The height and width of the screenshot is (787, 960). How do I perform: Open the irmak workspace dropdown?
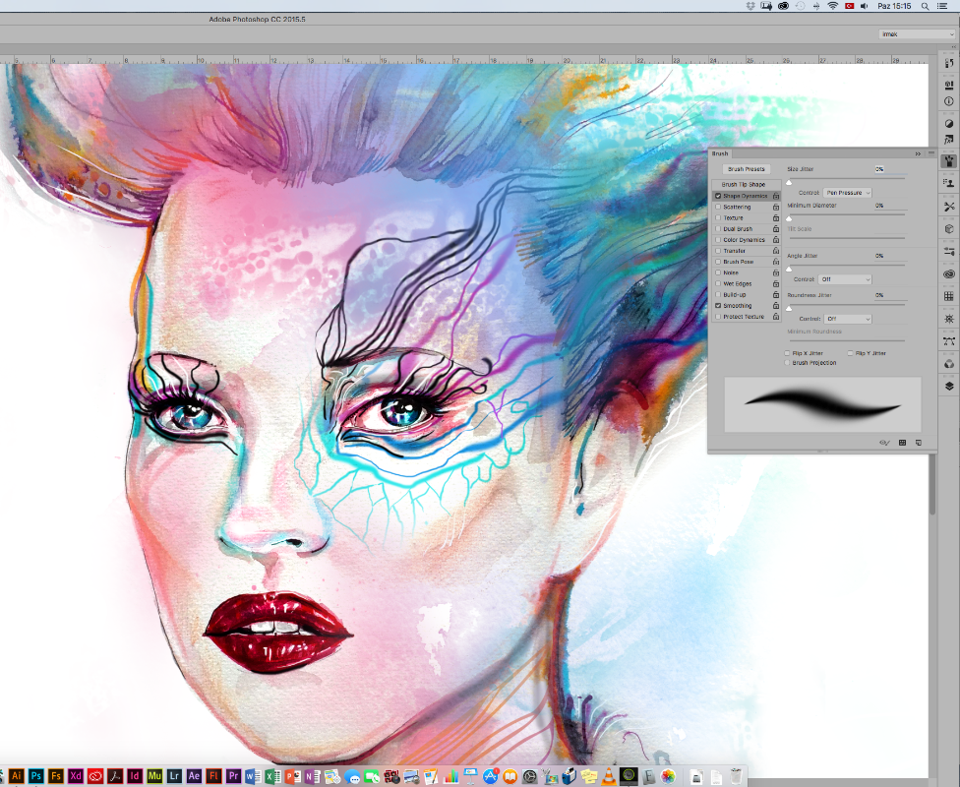917,34
